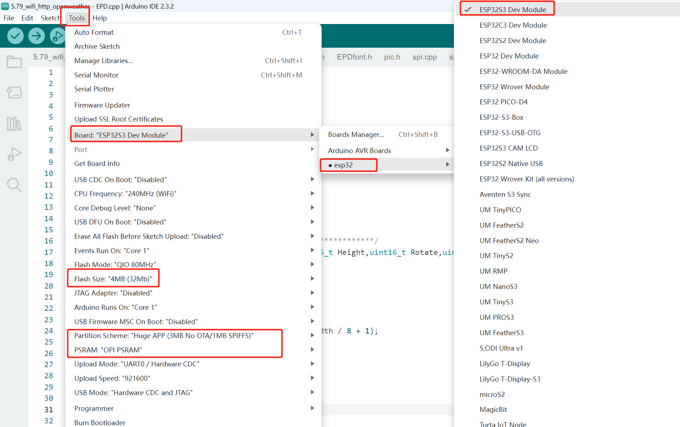This screenshot has height=427, width=680.
Task: Click line number 31 in editor gutter
Action: coord(49,409)
